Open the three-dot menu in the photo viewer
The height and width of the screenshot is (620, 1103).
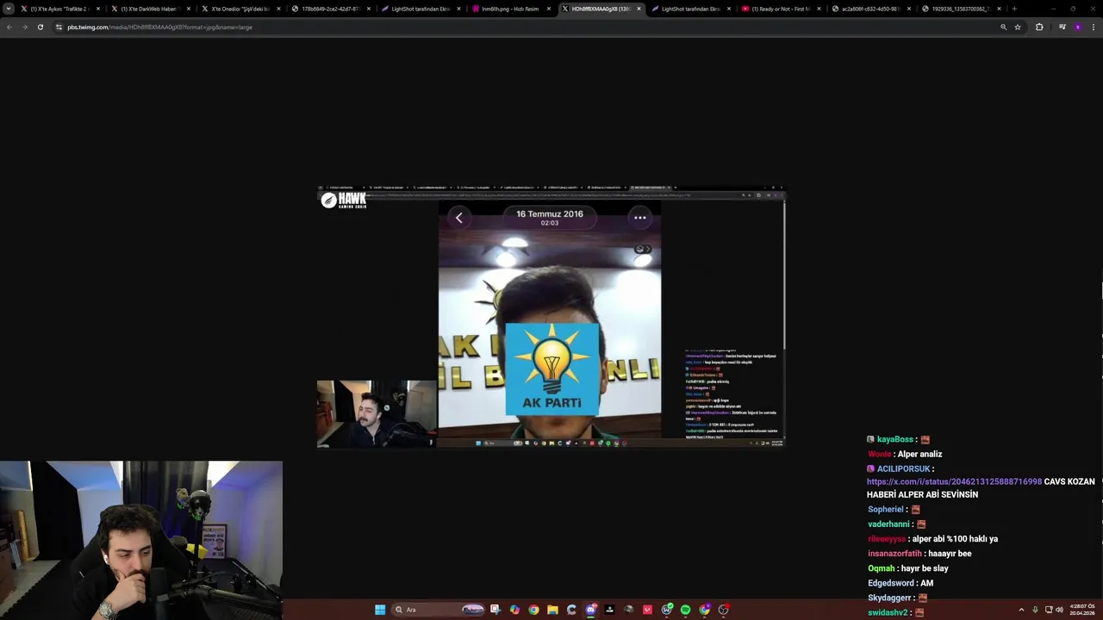click(x=640, y=218)
